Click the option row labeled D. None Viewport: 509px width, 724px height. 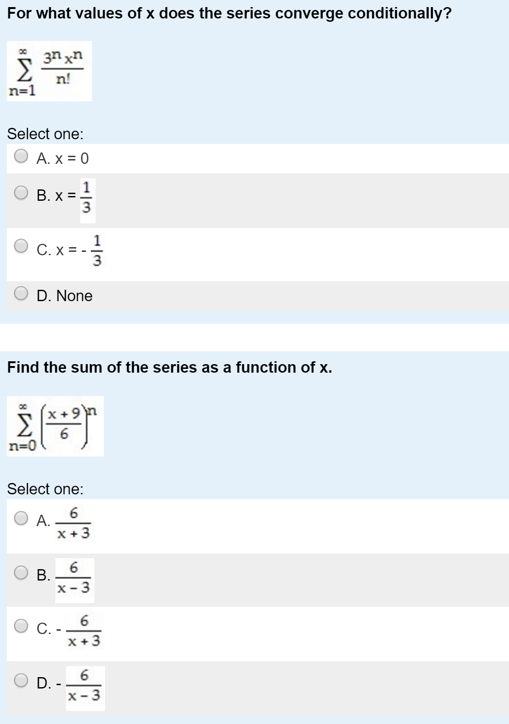[x=65, y=295]
